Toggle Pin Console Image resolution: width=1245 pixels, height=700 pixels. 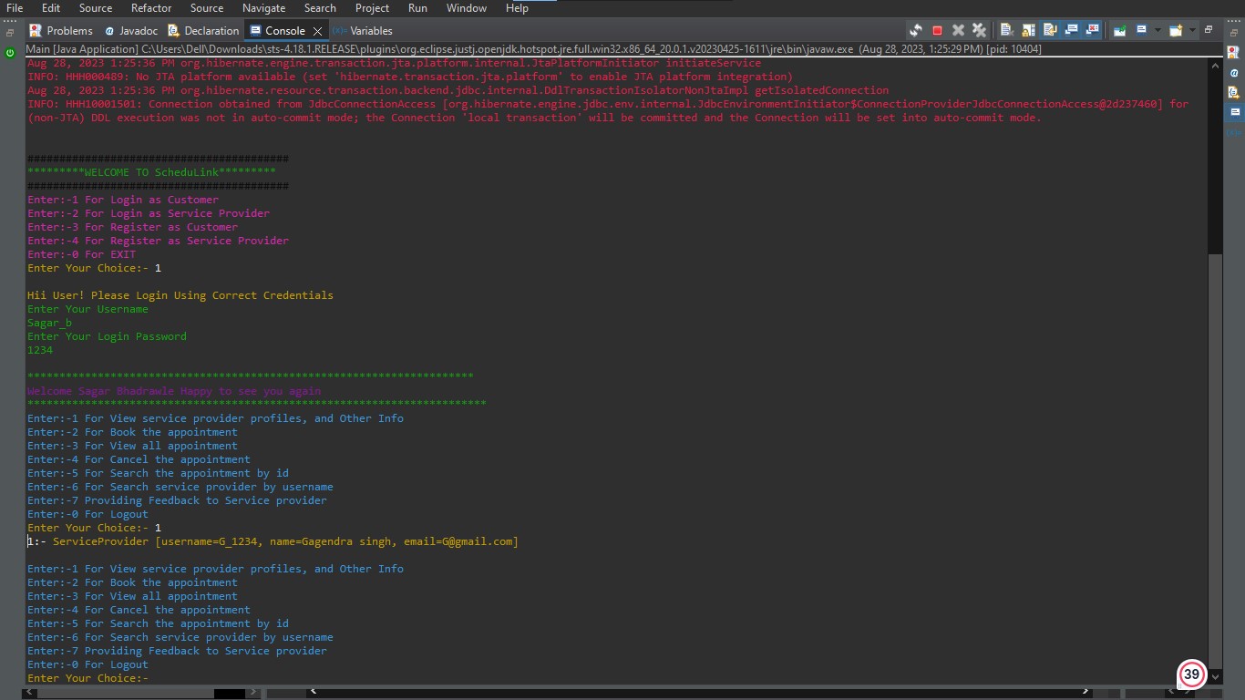click(x=1119, y=30)
